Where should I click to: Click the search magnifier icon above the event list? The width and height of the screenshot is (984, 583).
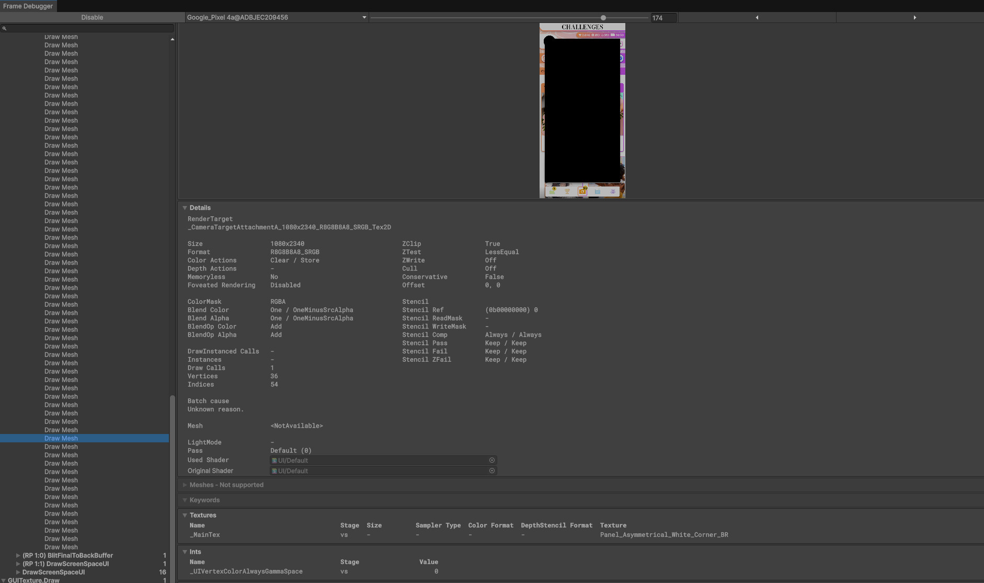[5, 28]
